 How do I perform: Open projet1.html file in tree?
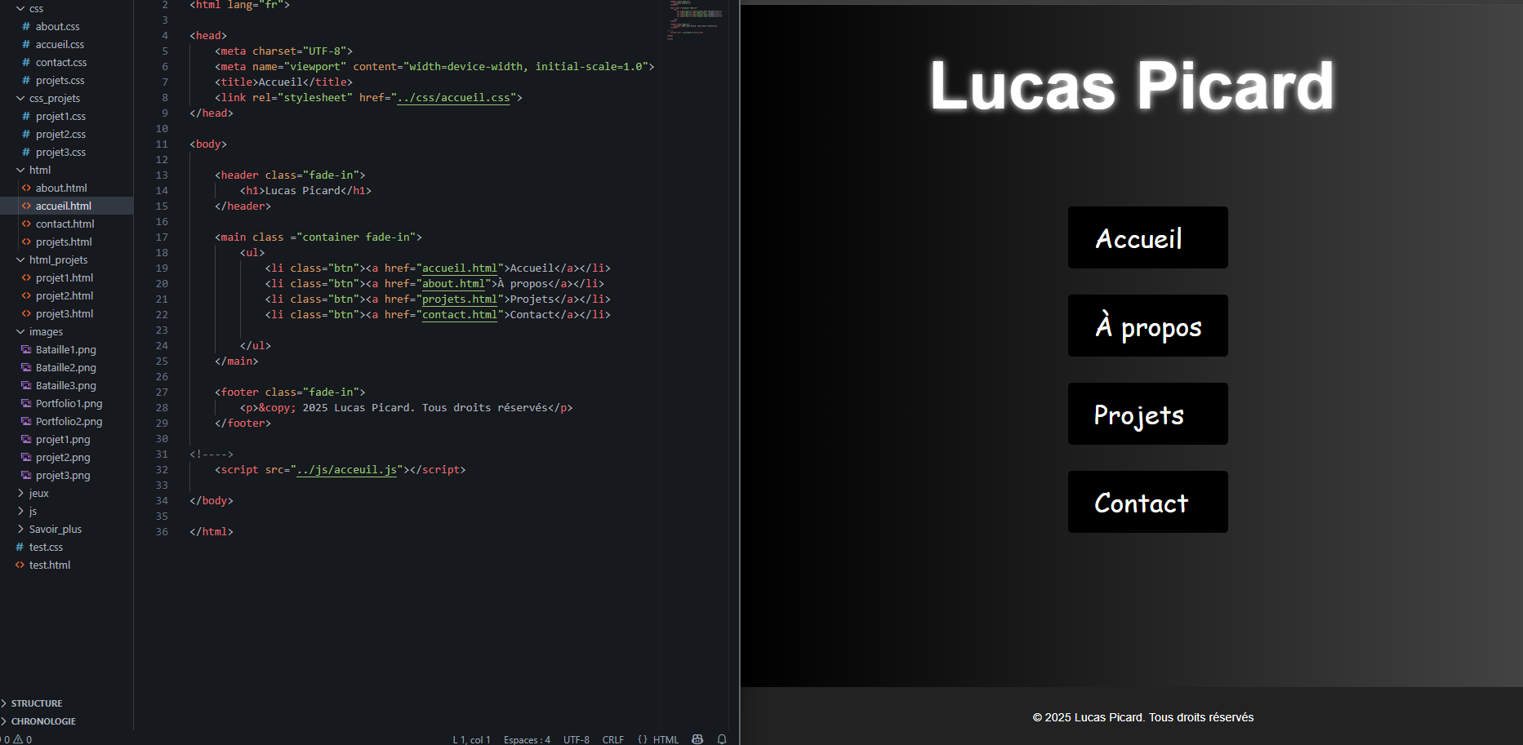64,277
